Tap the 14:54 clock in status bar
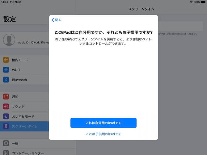 click(5, 2)
